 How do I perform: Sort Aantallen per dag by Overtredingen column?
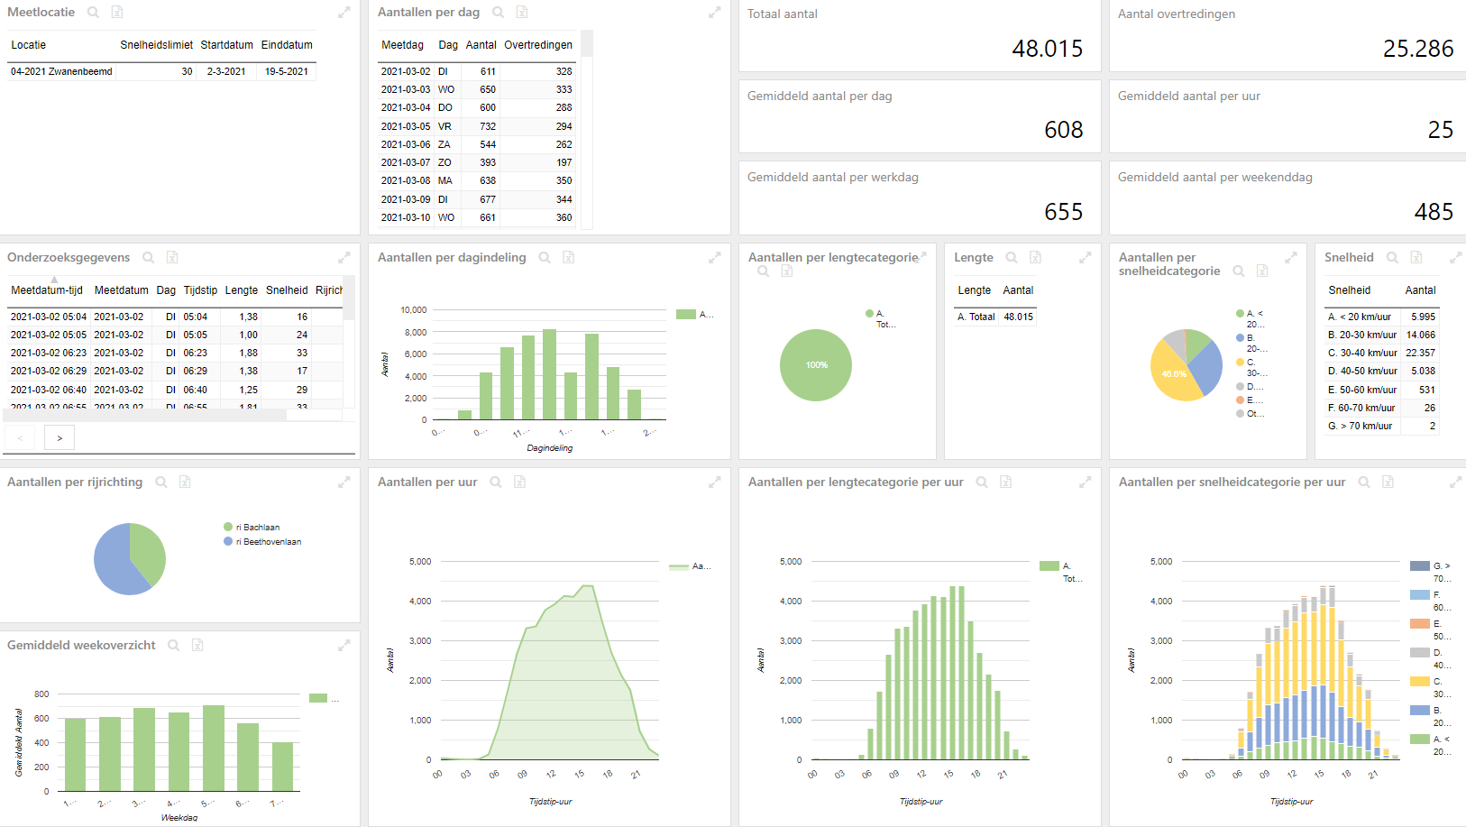click(538, 45)
